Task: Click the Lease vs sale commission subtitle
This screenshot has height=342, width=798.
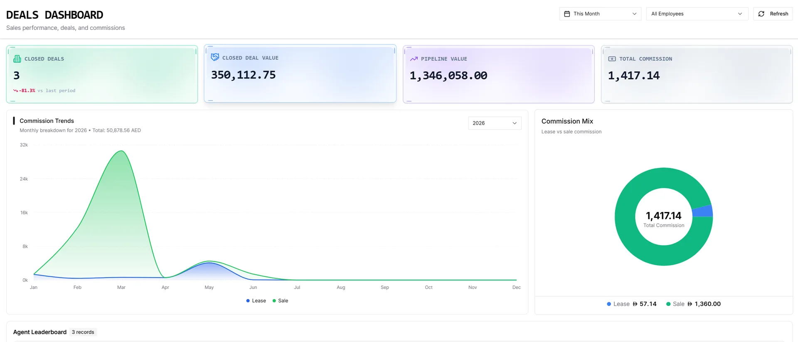Action: [571, 132]
